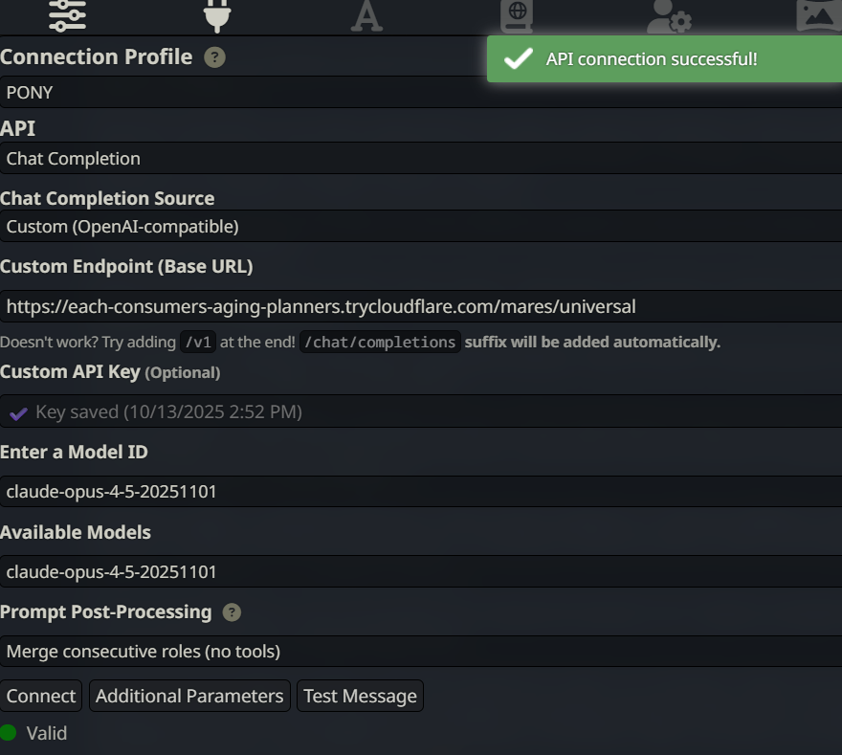Viewport: 842px width, 755px height.
Task: Expand the API dropdown set to Chat Completion
Action: 421,159
